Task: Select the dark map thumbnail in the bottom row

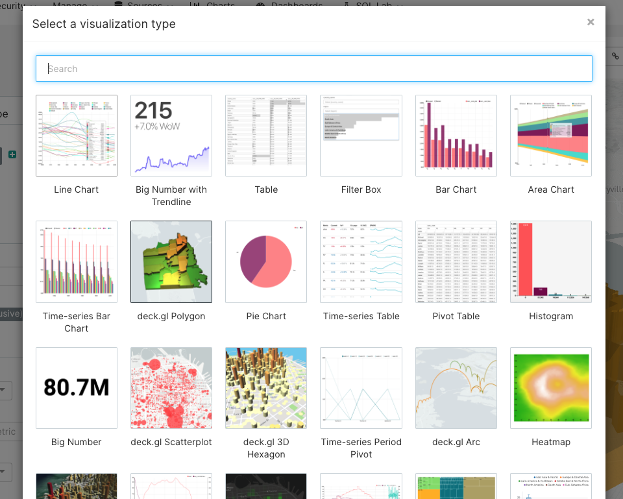Action: pos(266,486)
